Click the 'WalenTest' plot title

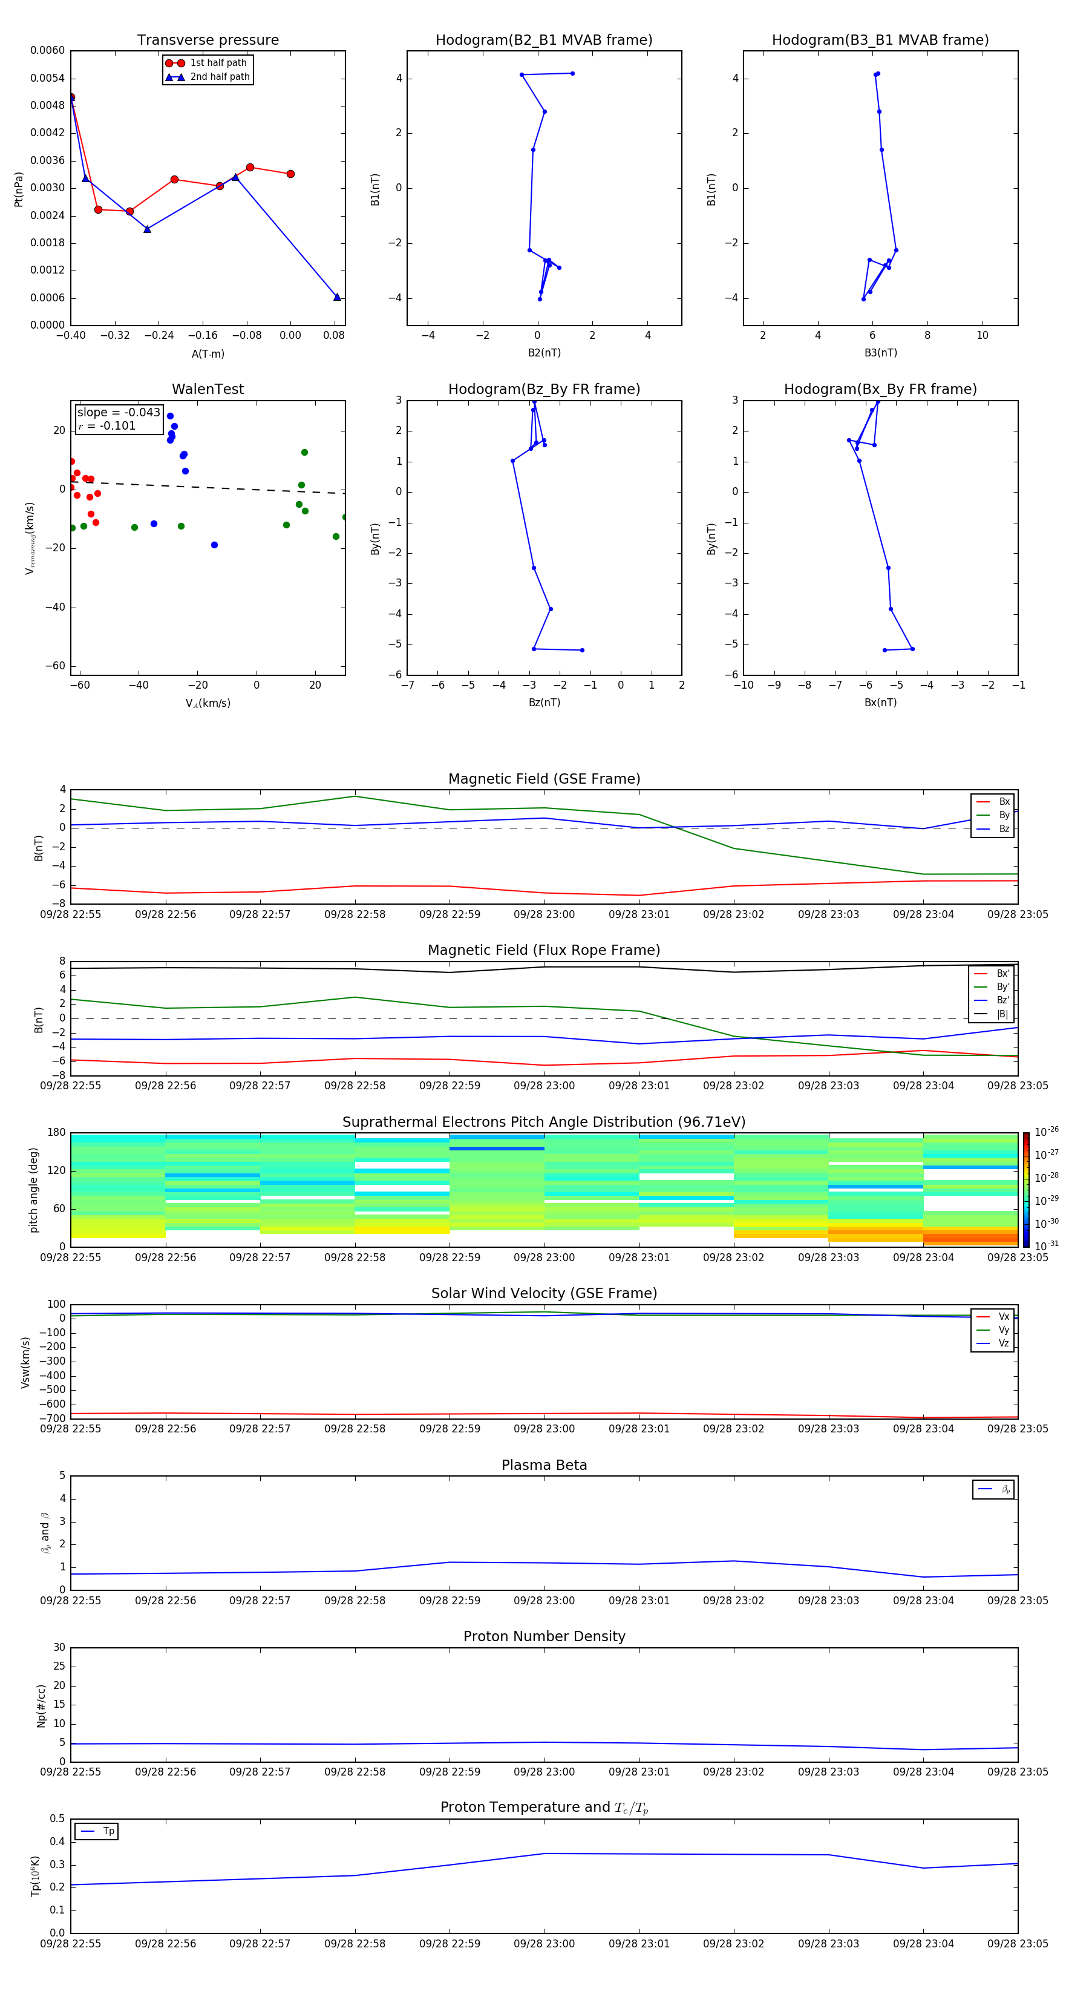[x=208, y=389]
